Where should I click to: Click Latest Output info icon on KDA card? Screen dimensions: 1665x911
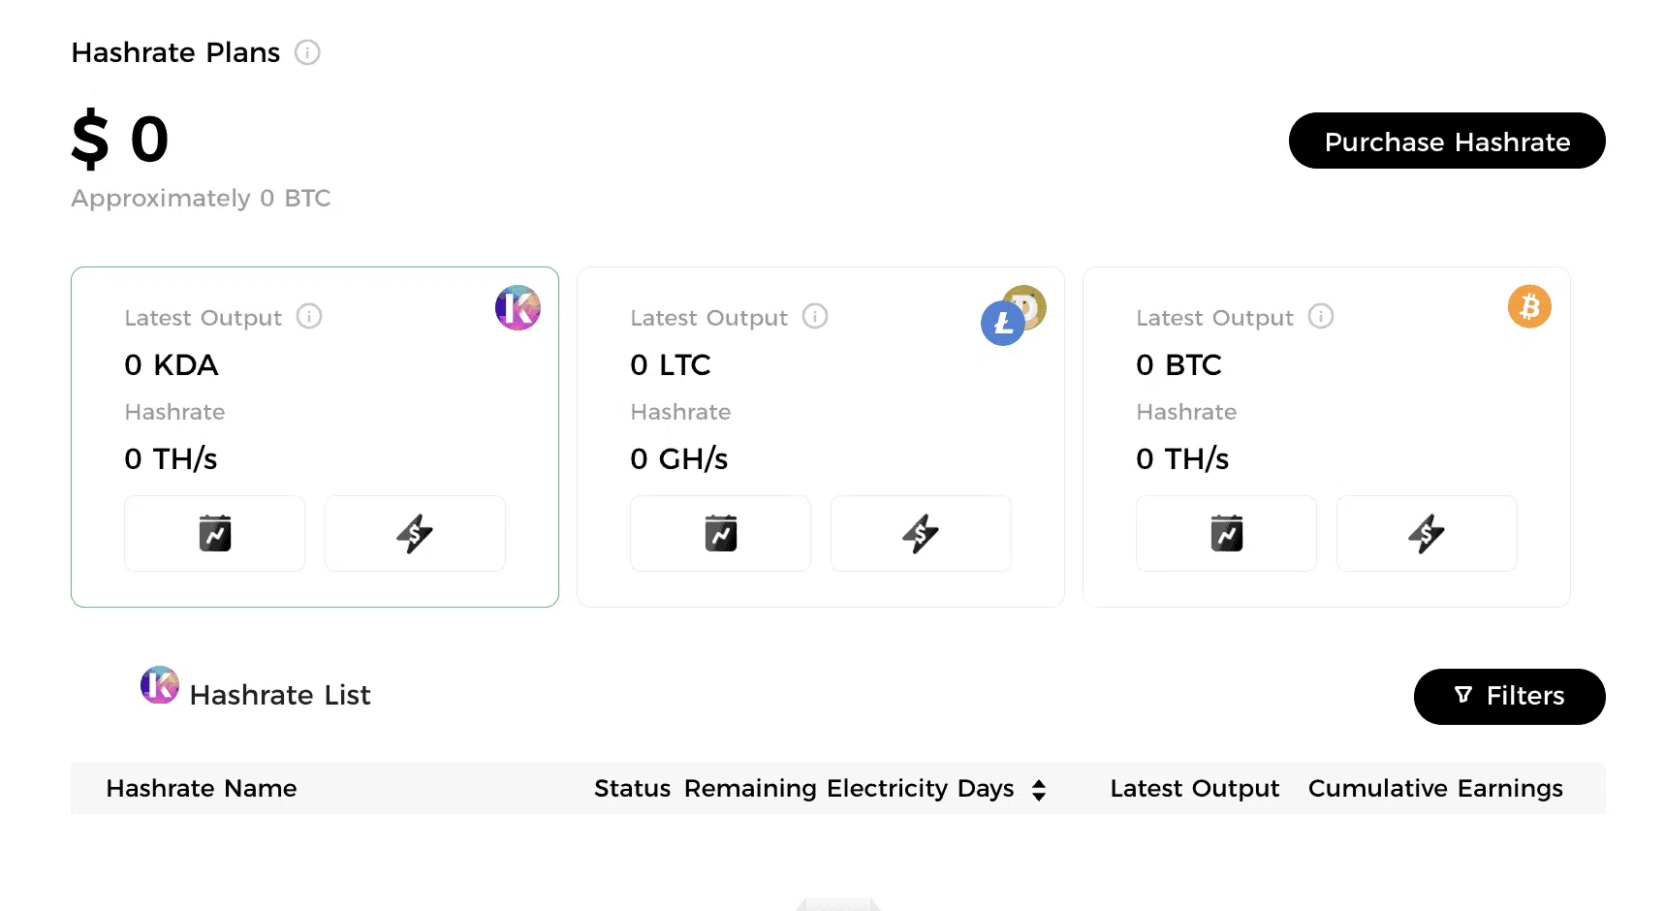[309, 317]
